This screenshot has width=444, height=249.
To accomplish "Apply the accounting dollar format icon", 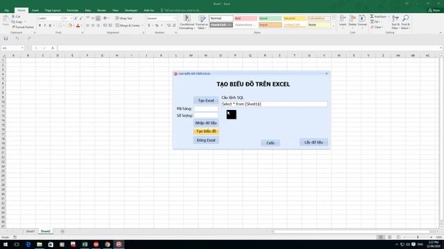I will (x=149, y=26).
